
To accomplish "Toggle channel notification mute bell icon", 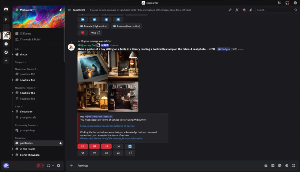I will 237,10.
